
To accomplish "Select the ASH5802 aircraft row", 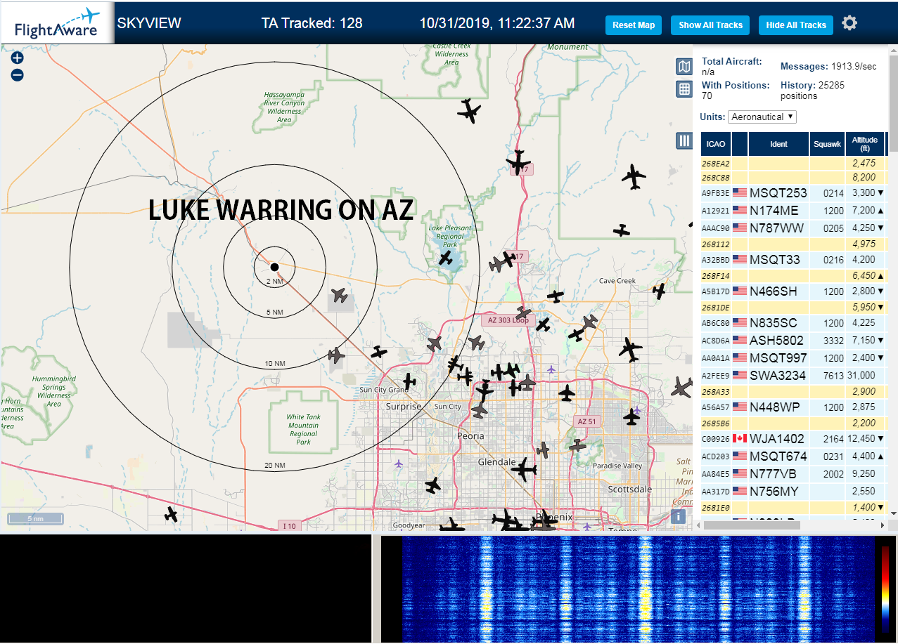I will coord(793,341).
